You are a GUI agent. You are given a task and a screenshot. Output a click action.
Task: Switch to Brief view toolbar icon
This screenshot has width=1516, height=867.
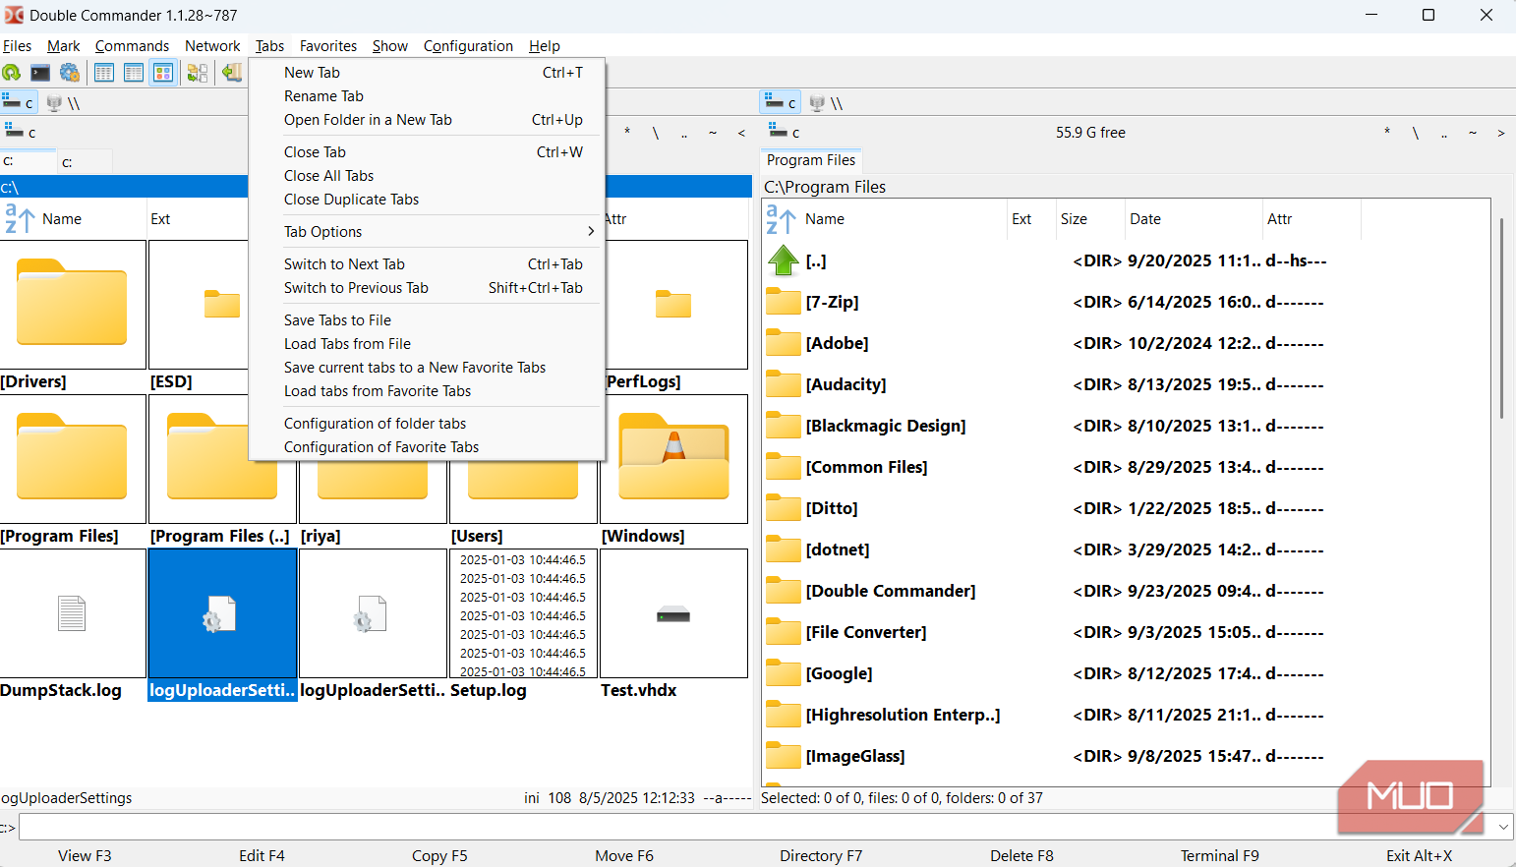pyautogui.click(x=104, y=73)
